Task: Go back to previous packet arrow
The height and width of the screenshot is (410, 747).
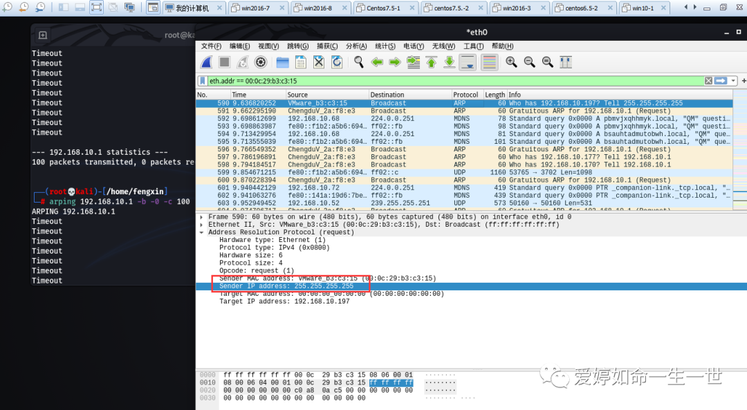Action: tap(377, 62)
